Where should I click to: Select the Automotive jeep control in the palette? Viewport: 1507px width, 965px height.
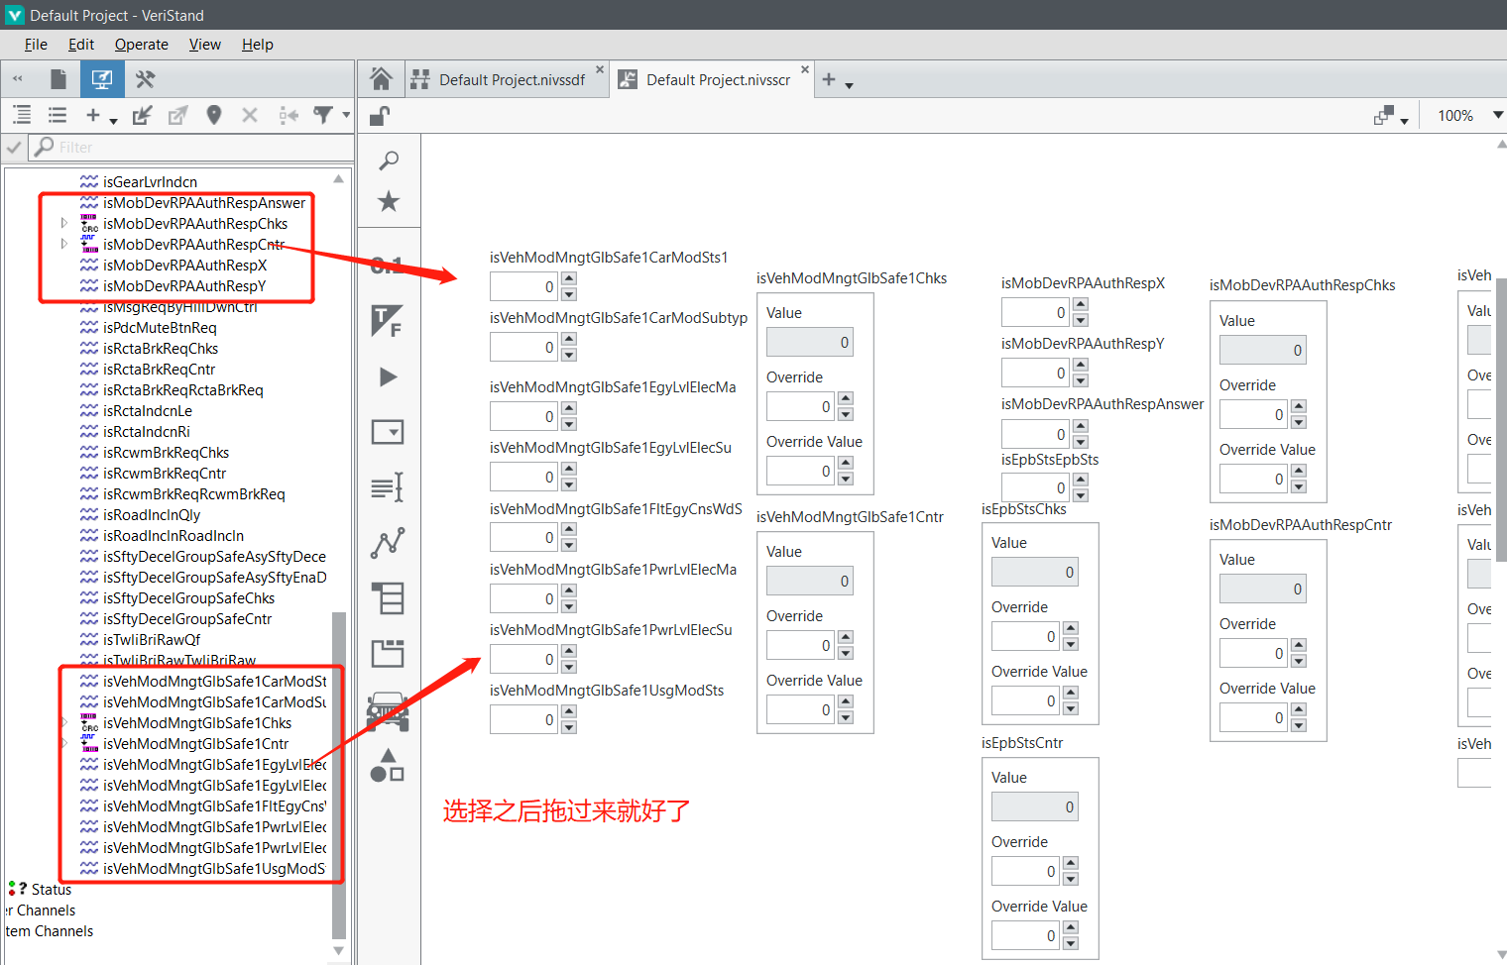[x=389, y=709]
